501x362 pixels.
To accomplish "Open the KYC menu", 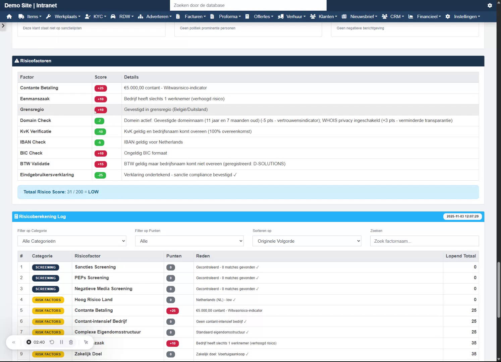I will point(100,16).
